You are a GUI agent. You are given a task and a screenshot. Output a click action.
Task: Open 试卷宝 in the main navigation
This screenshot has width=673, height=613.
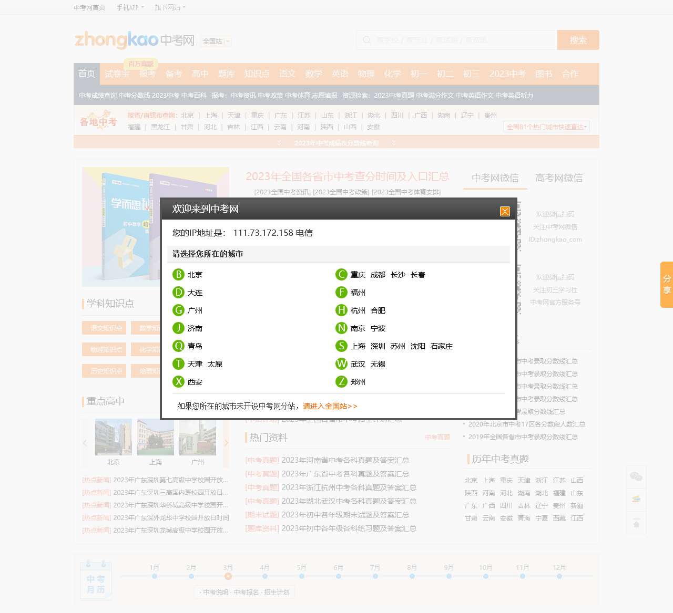click(117, 74)
